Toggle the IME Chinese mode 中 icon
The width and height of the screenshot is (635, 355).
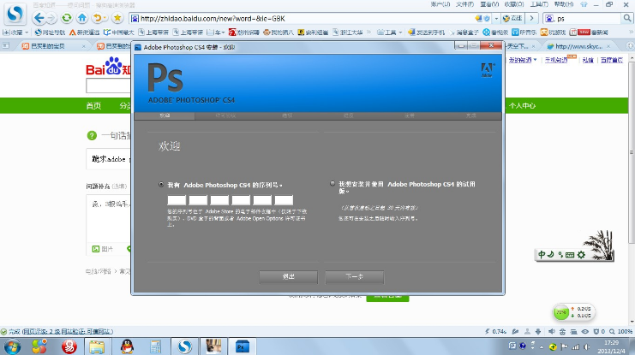[x=542, y=255]
